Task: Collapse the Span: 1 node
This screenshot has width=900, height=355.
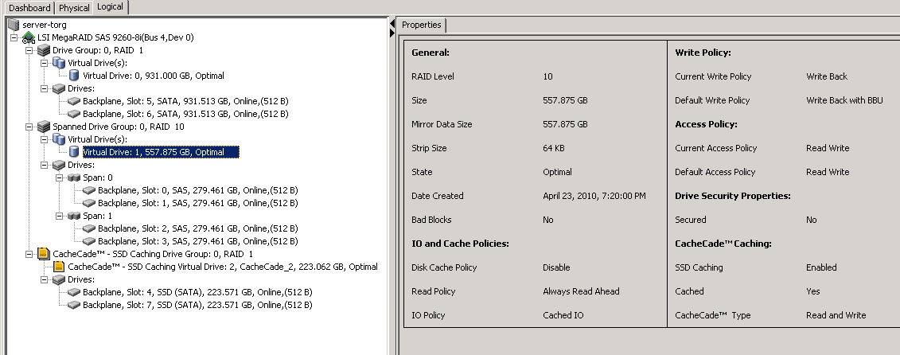Action: [60, 216]
